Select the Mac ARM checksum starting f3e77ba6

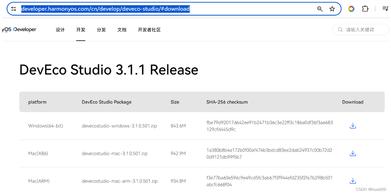[x=270, y=181]
